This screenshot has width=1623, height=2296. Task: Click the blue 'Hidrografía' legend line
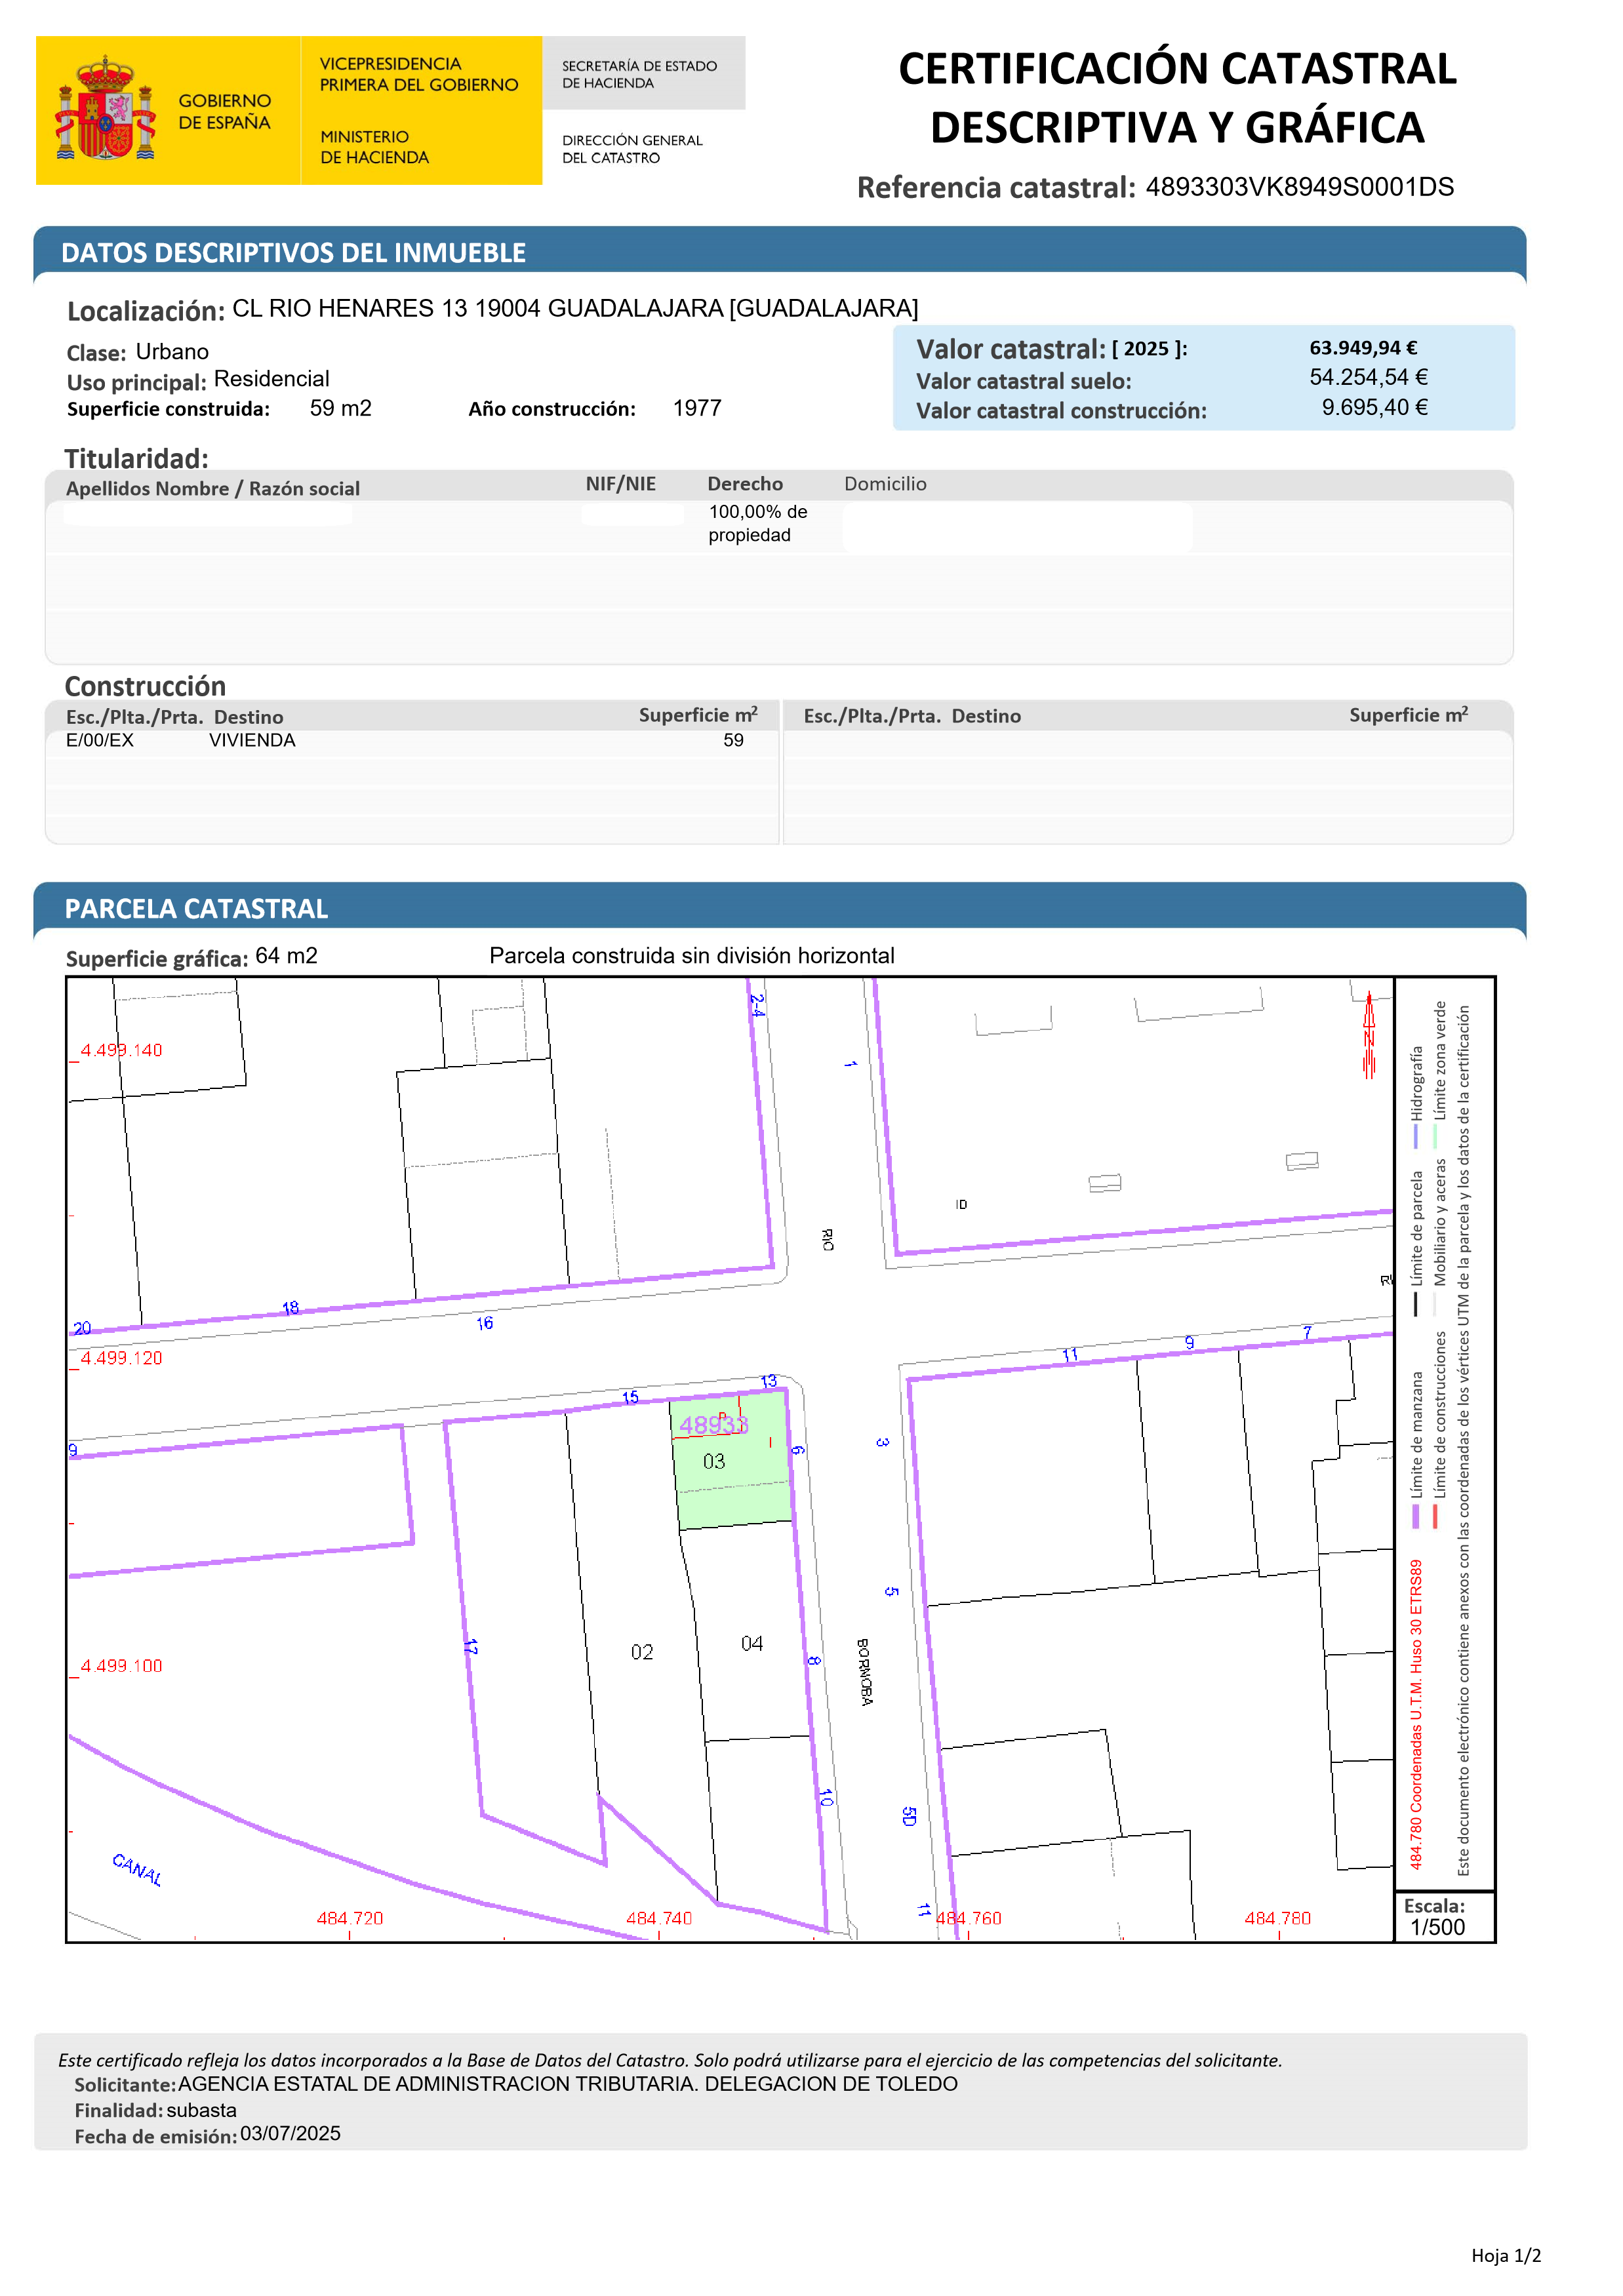tap(1416, 1137)
